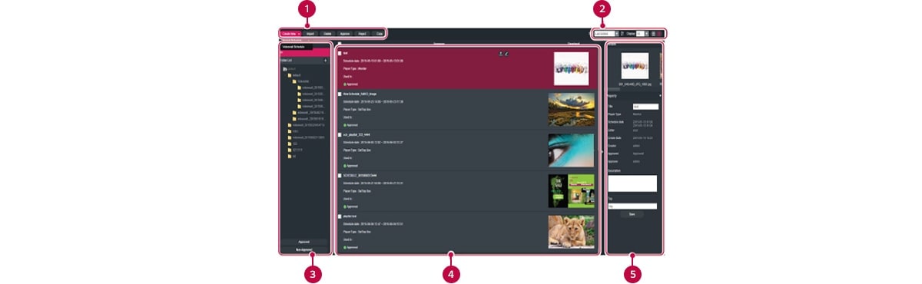Click the Approved filter button in left panel

coord(304,241)
